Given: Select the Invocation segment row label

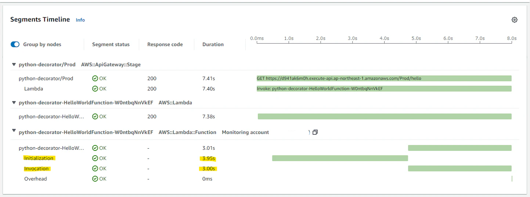Looking at the screenshot, I should [x=36, y=168].
